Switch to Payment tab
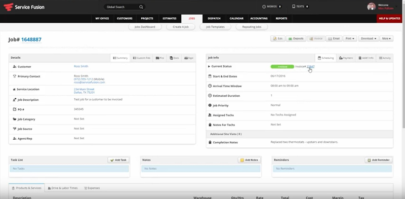405x199 pixels. (x=346, y=58)
